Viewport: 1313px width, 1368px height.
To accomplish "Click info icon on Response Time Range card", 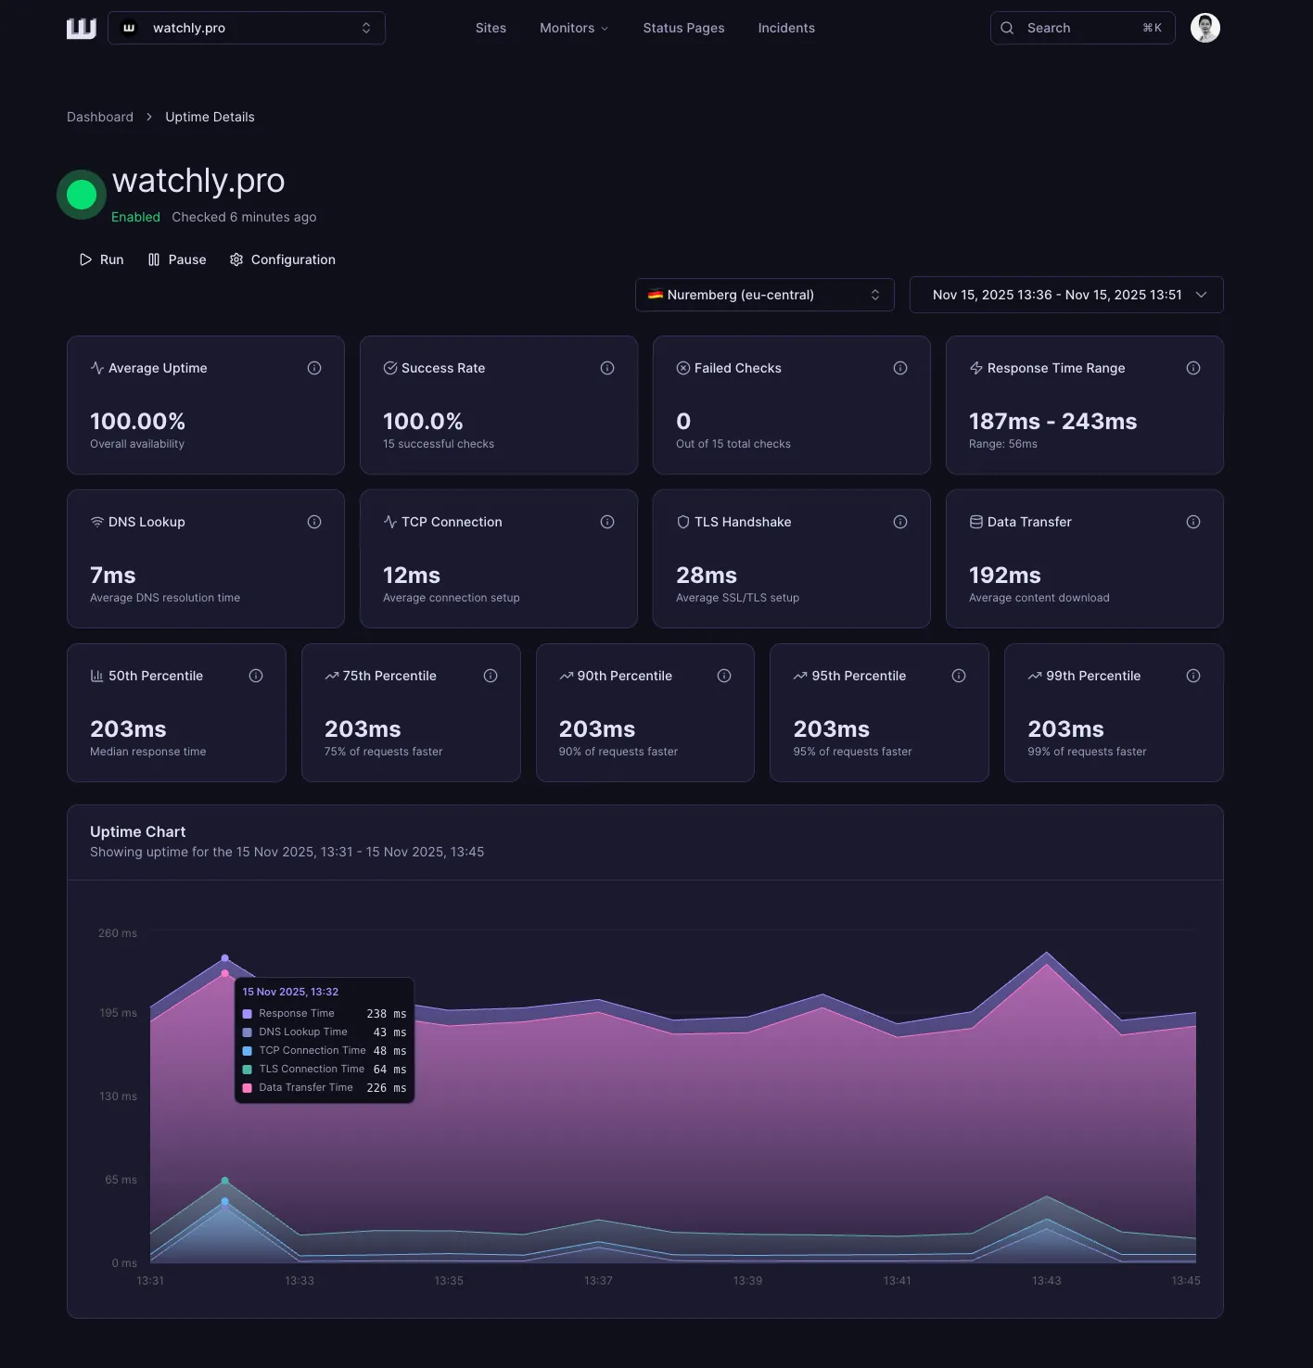I will (x=1192, y=368).
